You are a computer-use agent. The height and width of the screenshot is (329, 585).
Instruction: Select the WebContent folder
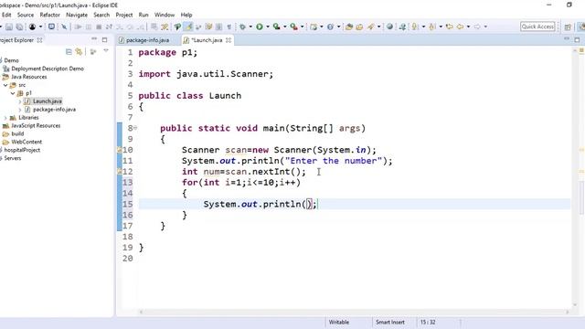tap(27, 142)
